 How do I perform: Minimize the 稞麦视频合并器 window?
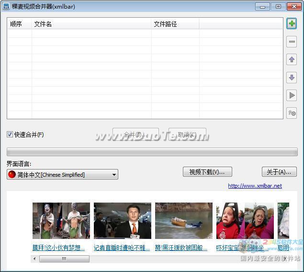[x=262, y=7]
